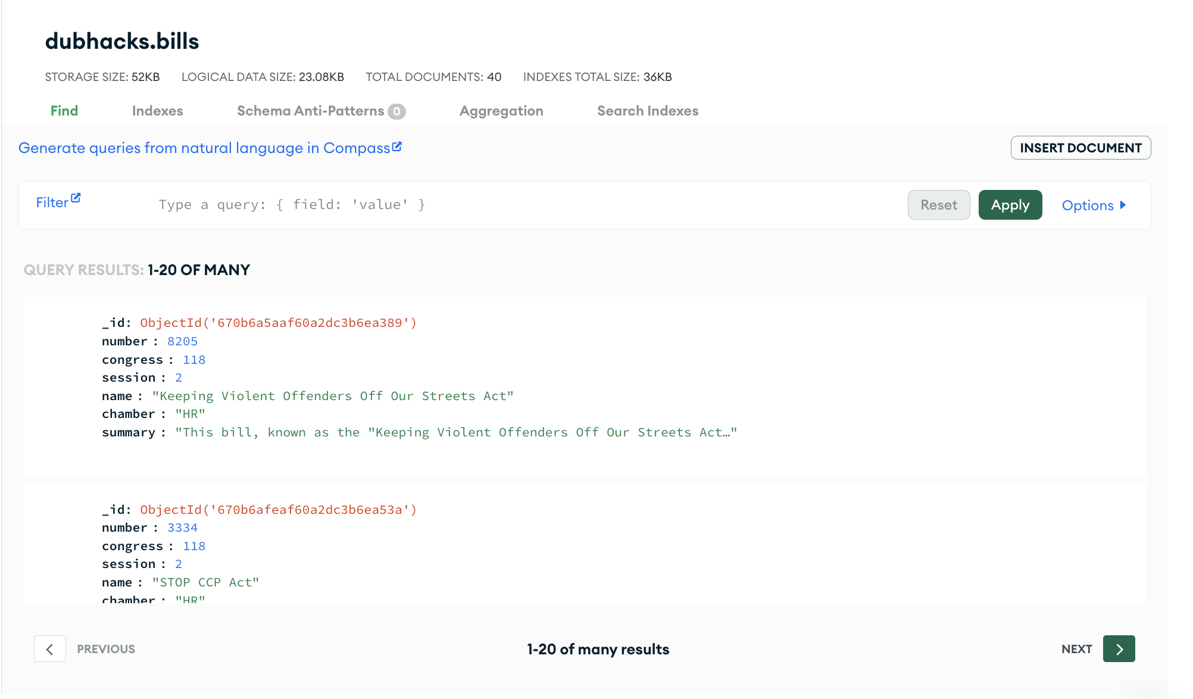Switch to the Indexes tab
The image size is (1193, 699).
[x=157, y=111]
